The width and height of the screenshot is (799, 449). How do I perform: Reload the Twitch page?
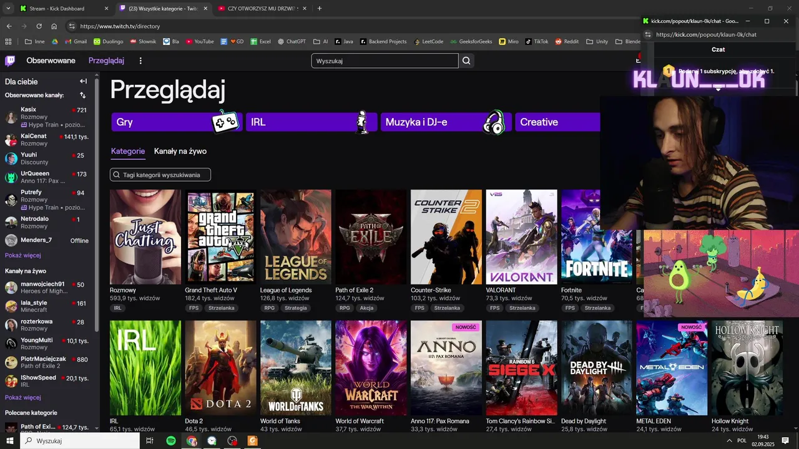(x=39, y=26)
